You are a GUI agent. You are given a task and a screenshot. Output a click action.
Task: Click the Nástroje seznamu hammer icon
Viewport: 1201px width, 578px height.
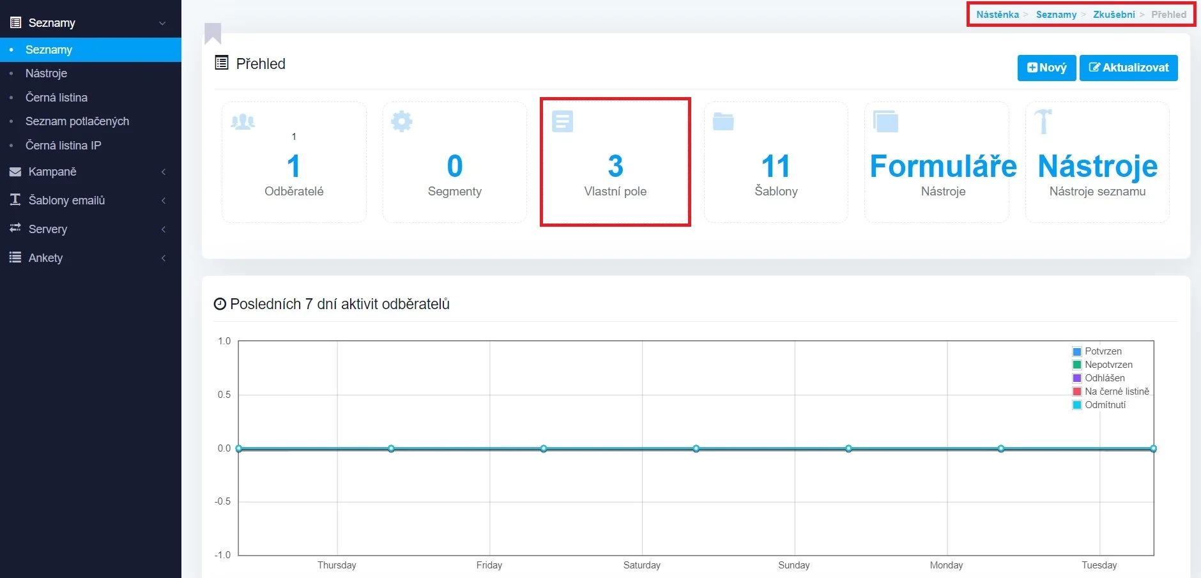(1043, 121)
